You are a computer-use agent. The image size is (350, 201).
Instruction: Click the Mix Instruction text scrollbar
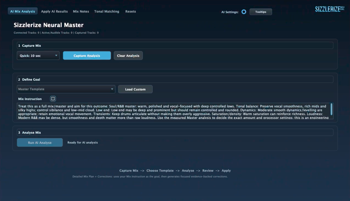coord(331,109)
